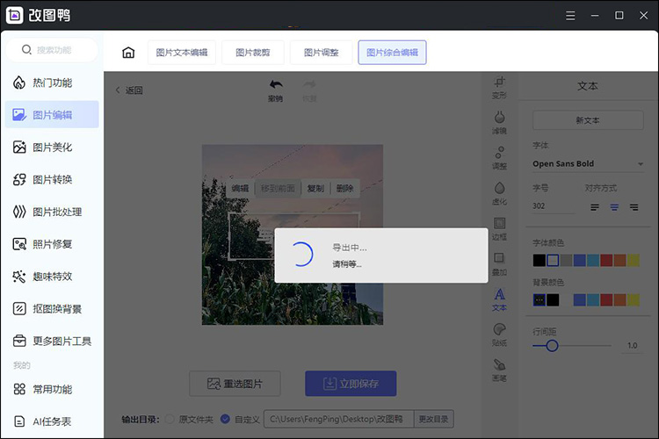Click the 行间距 slider handle
659x439 pixels.
click(552, 346)
